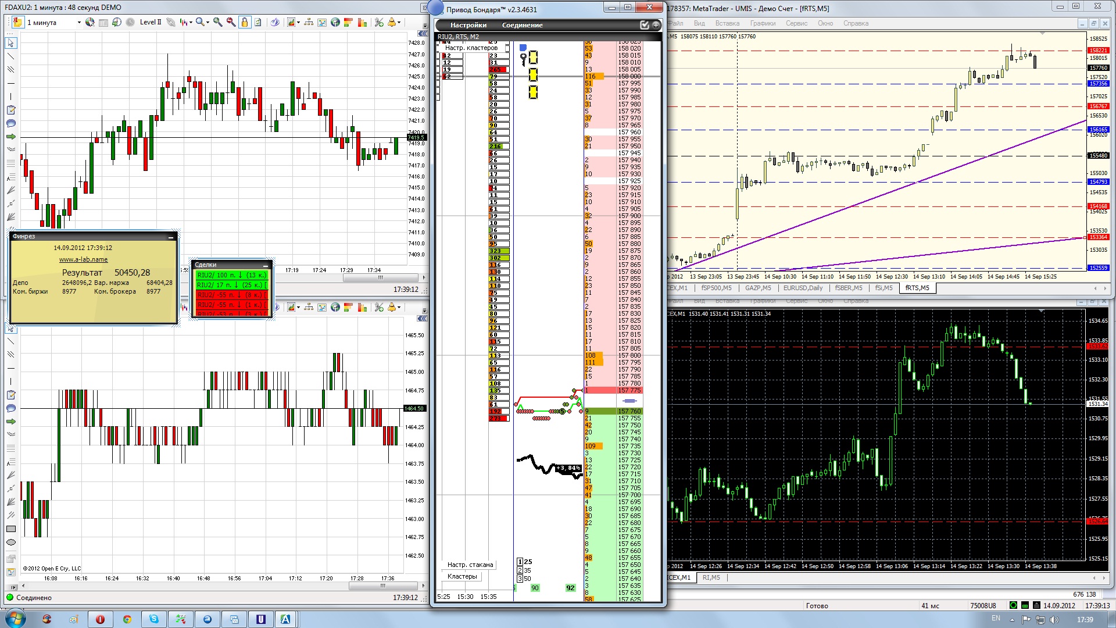
Task: Expand the '1 минута' timeframe dropdown
Action: [79, 23]
